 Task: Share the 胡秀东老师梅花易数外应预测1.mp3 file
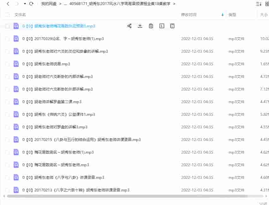[x=129, y=26]
